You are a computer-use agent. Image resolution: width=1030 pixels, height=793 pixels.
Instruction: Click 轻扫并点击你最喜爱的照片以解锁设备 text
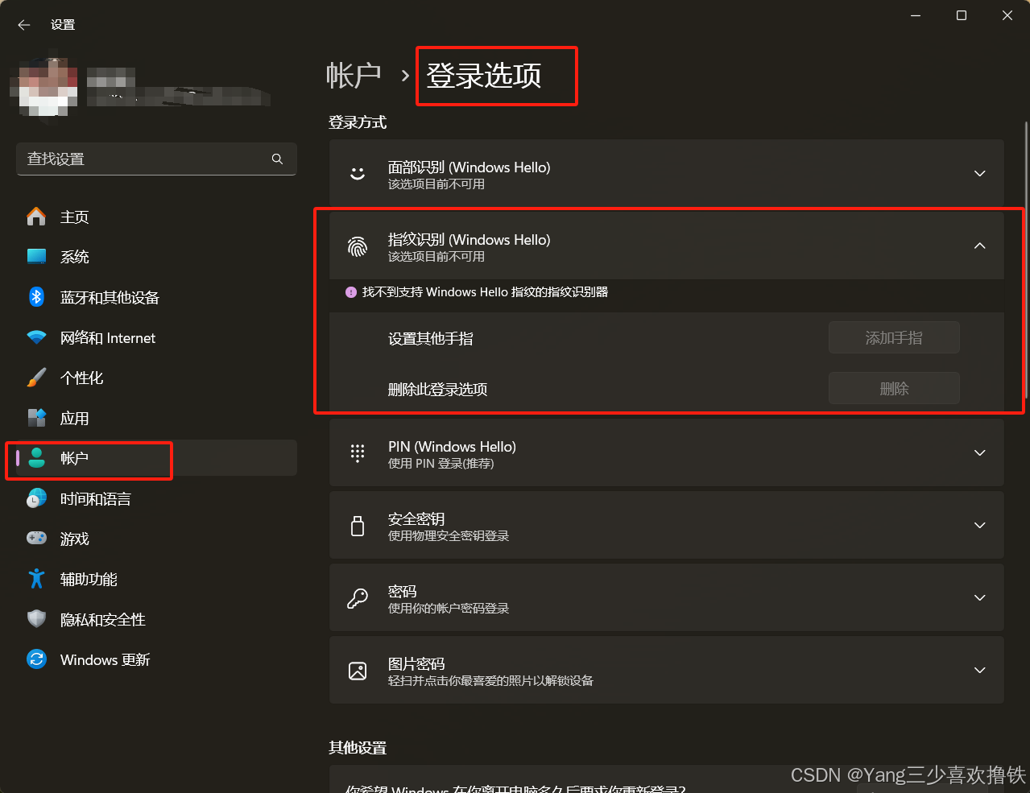(x=490, y=681)
